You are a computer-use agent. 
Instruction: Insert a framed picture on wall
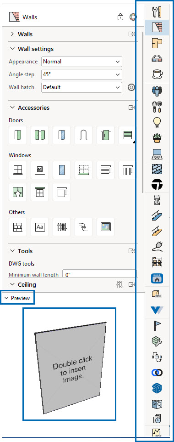(x=106, y=227)
